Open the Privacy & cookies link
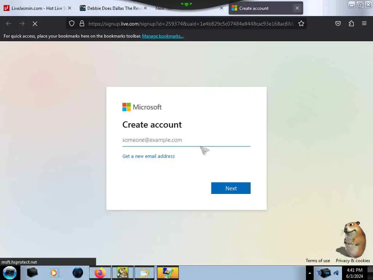The height and width of the screenshot is (280, 373). 353,260
